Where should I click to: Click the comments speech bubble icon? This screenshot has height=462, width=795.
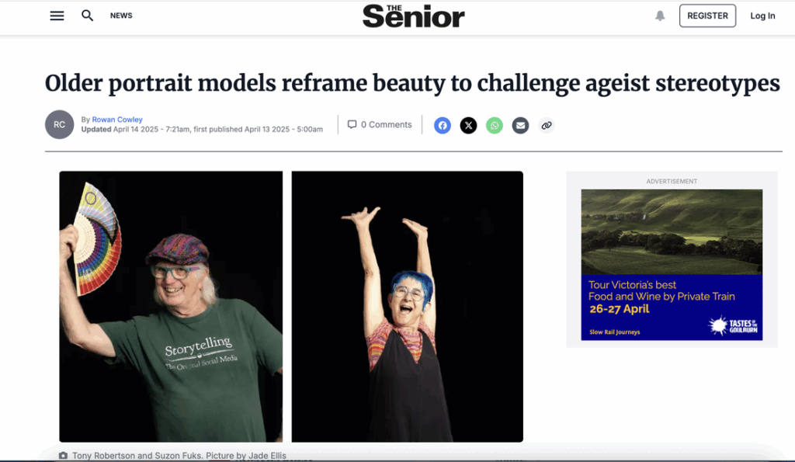(352, 124)
